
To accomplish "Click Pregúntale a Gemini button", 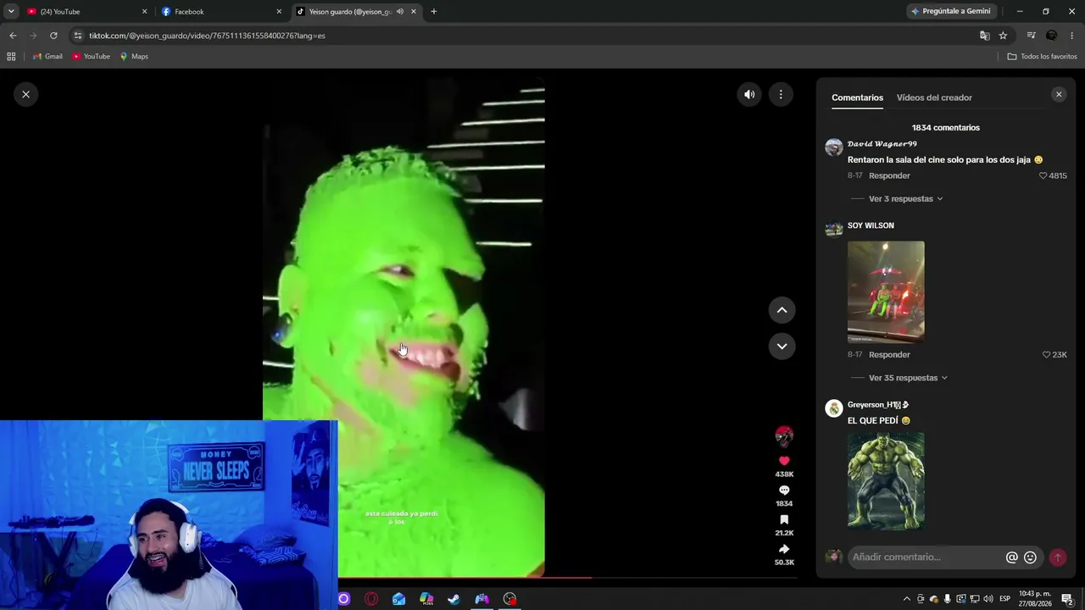I will (x=950, y=12).
